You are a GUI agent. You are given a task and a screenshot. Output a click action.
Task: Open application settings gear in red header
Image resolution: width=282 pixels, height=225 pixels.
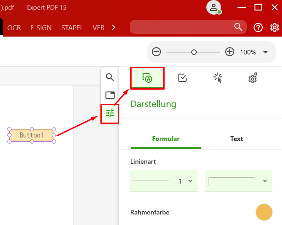[275, 27]
